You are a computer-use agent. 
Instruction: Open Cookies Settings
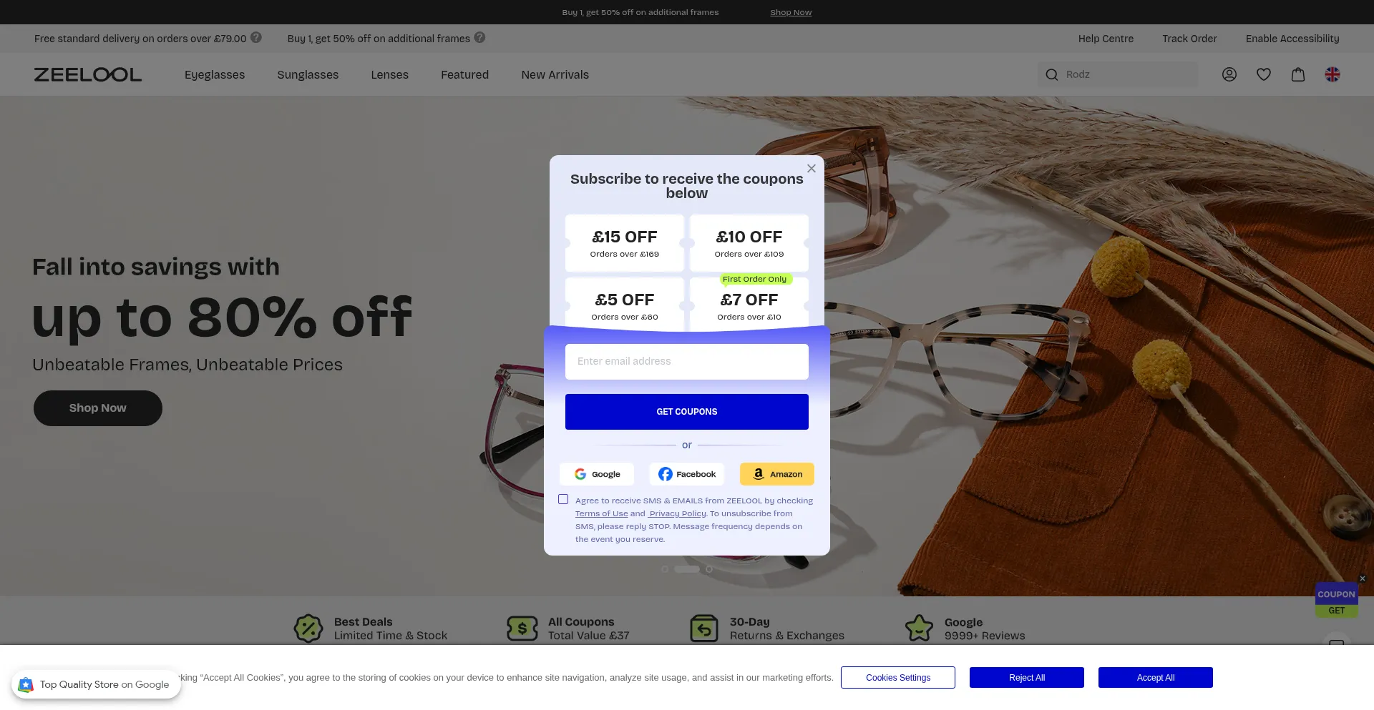tap(897, 678)
